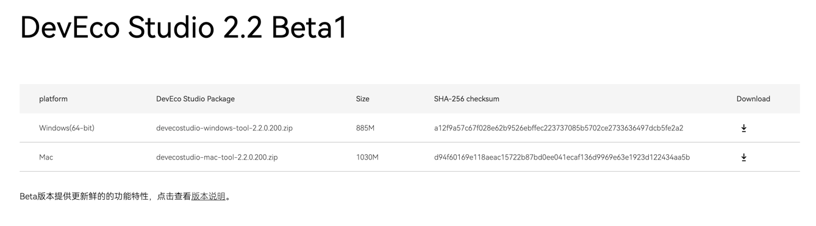Select the Mac SHA-256 checksum text
Viewport: 816px width, 226px height.
pos(562,157)
